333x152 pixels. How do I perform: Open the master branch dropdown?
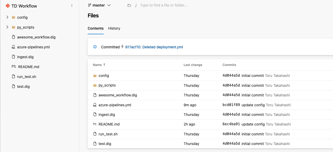coord(100,5)
